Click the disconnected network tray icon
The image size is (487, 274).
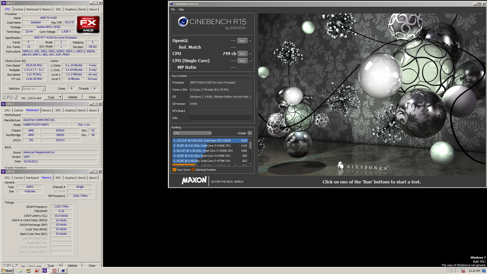pos(463,271)
